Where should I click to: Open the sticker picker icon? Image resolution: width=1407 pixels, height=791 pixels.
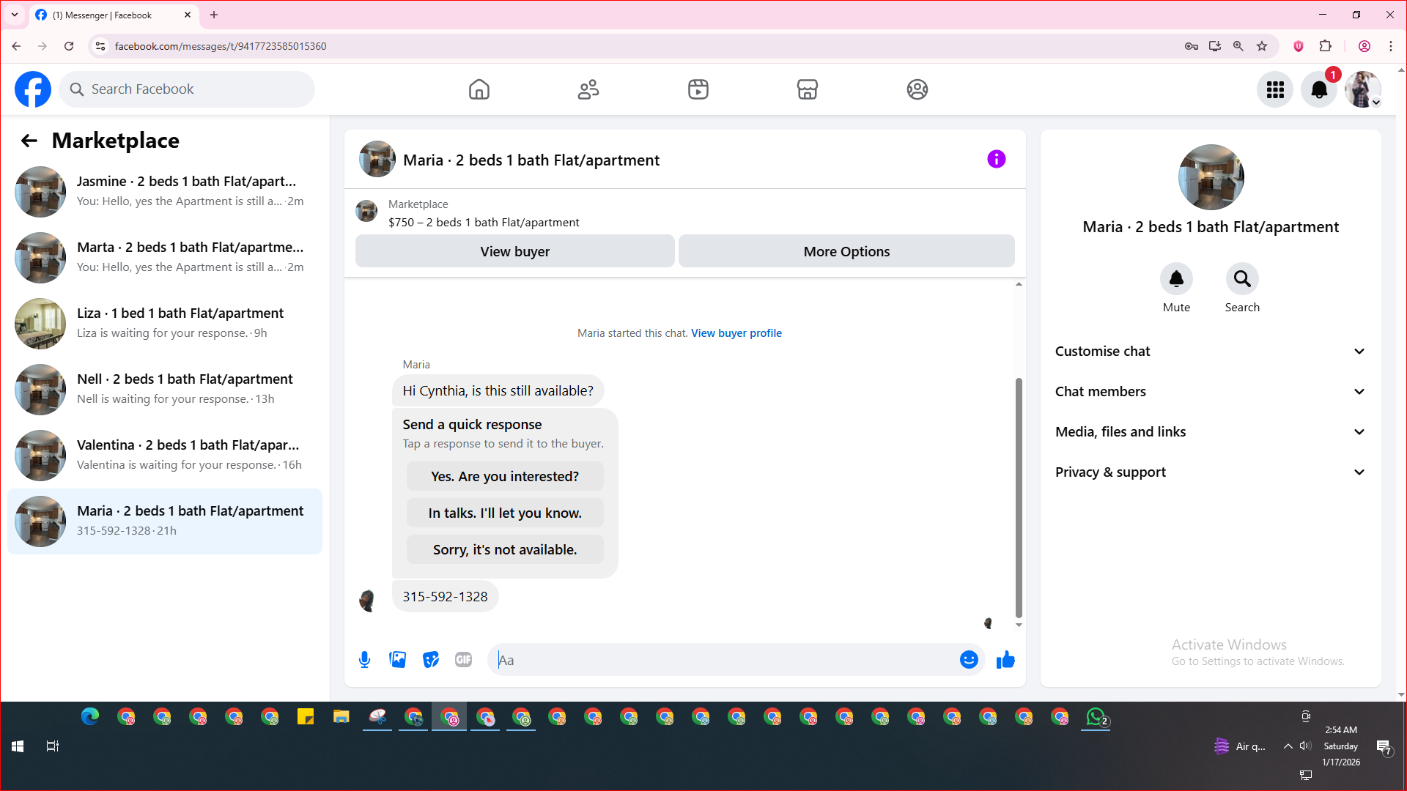tap(431, 660)
